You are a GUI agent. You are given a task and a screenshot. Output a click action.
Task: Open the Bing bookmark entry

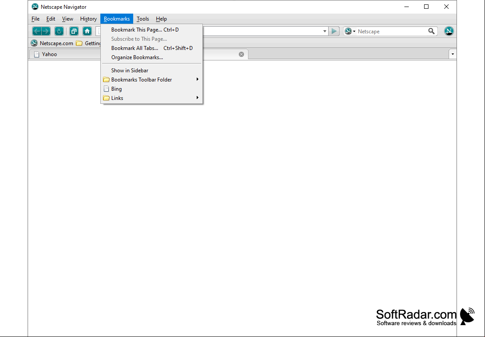pyautogui.click(x=152, y=89)
